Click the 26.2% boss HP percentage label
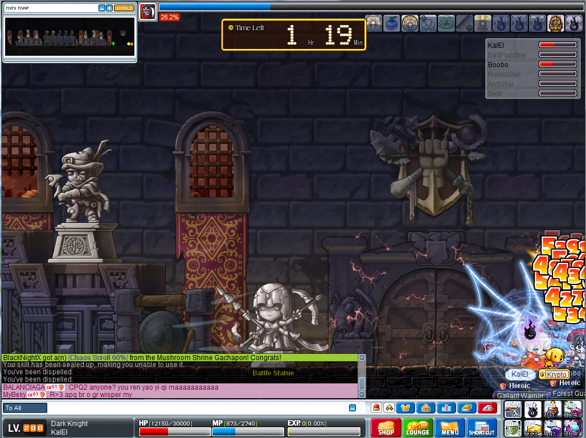Screen dimensions: 586x438 click(x=169, y=17)
